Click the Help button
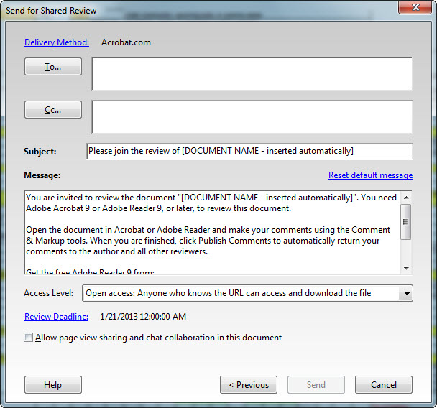 pos(53,384)
